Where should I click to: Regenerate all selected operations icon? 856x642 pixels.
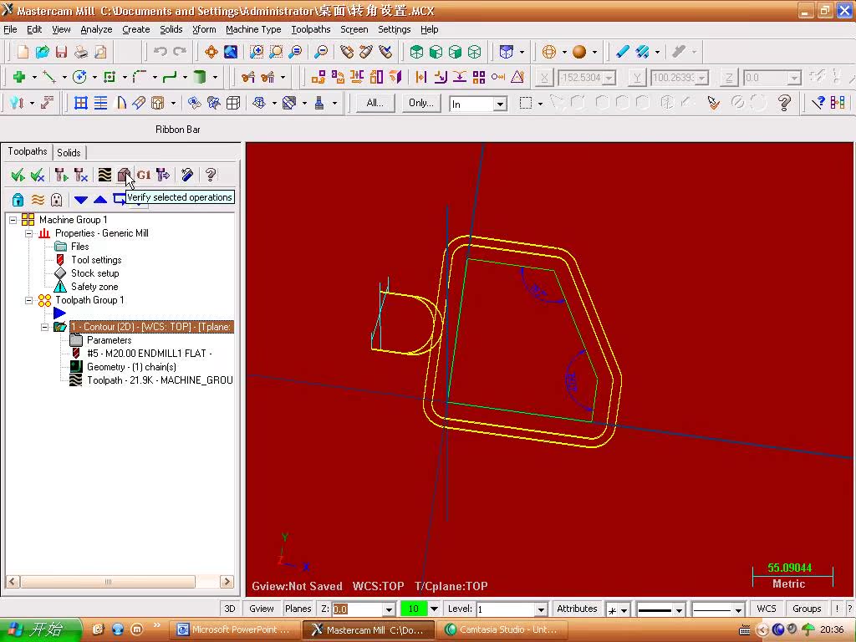pyautogui.click(x=60, y=175)
